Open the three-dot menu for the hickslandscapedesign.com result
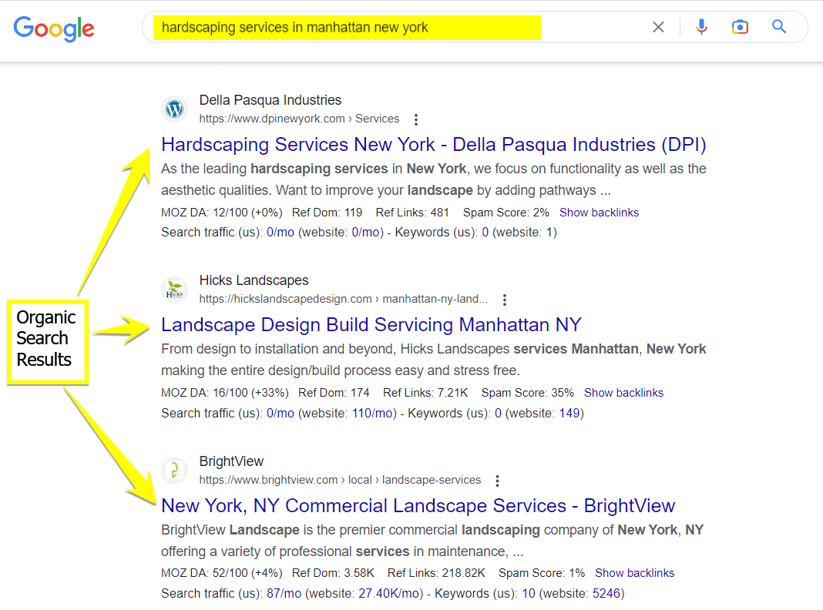 click(x=505, y=300)
